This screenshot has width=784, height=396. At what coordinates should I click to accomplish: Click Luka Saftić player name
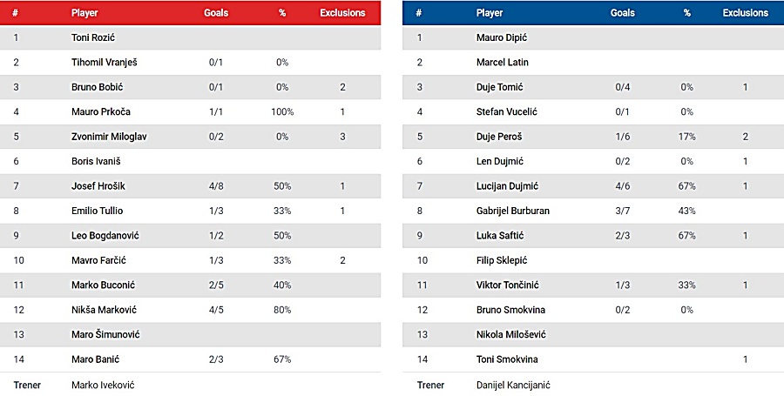(501, 236)
